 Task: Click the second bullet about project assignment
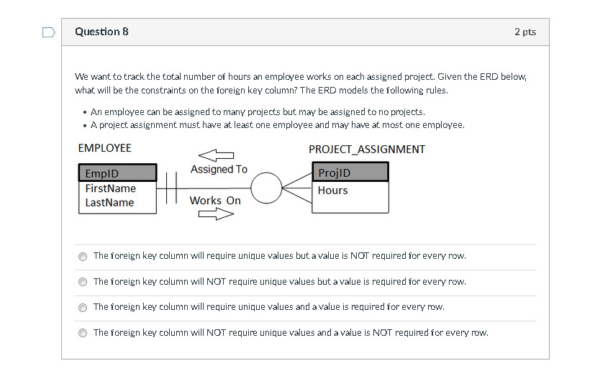click(278, 125)
